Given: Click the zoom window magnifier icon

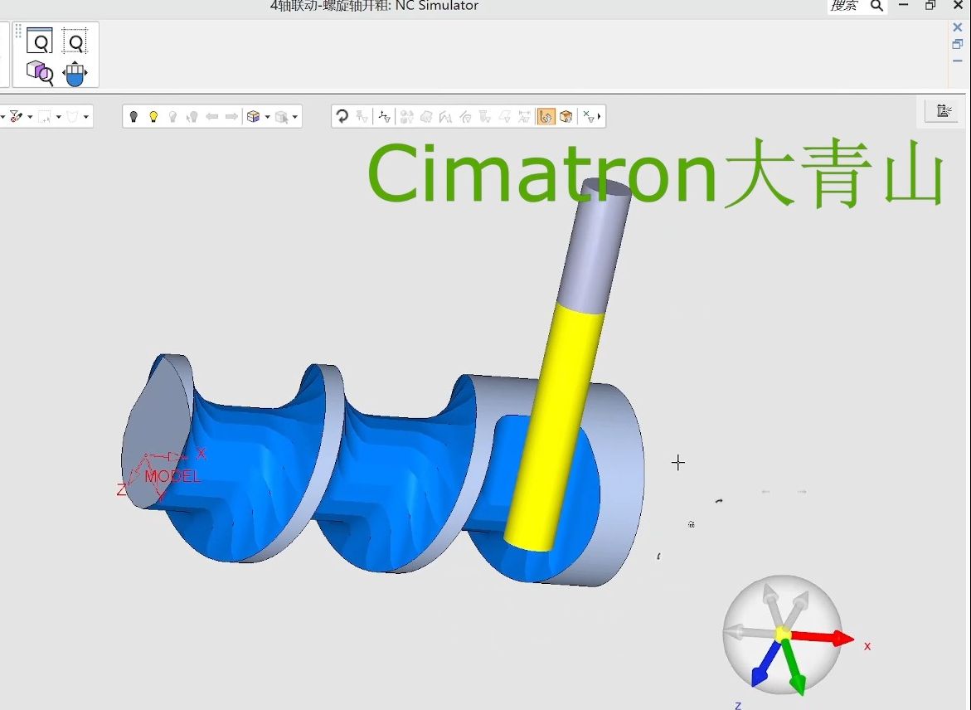Looking at the screenshot, I should click(39, 41).
